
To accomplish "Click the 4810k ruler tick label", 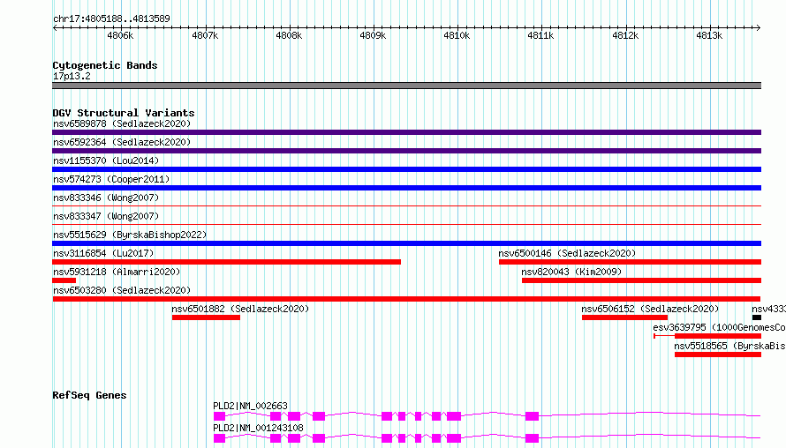I will [457, 35].
